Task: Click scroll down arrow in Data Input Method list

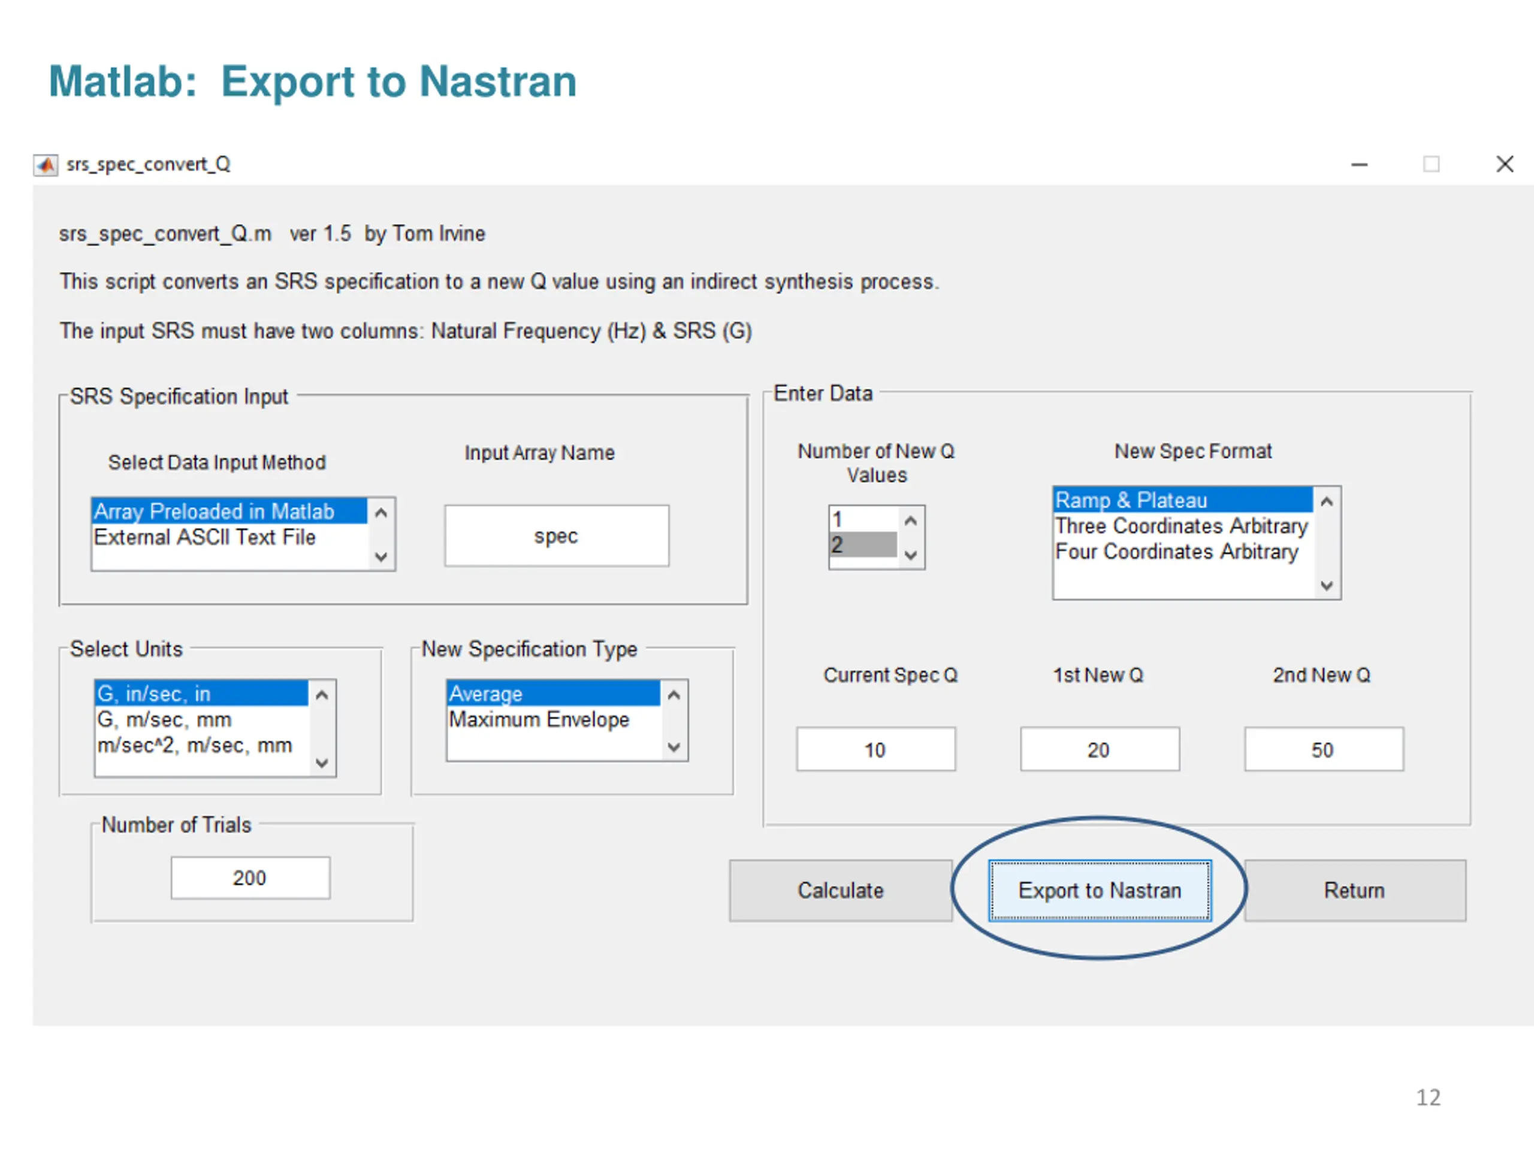Action: click(381, 556)
